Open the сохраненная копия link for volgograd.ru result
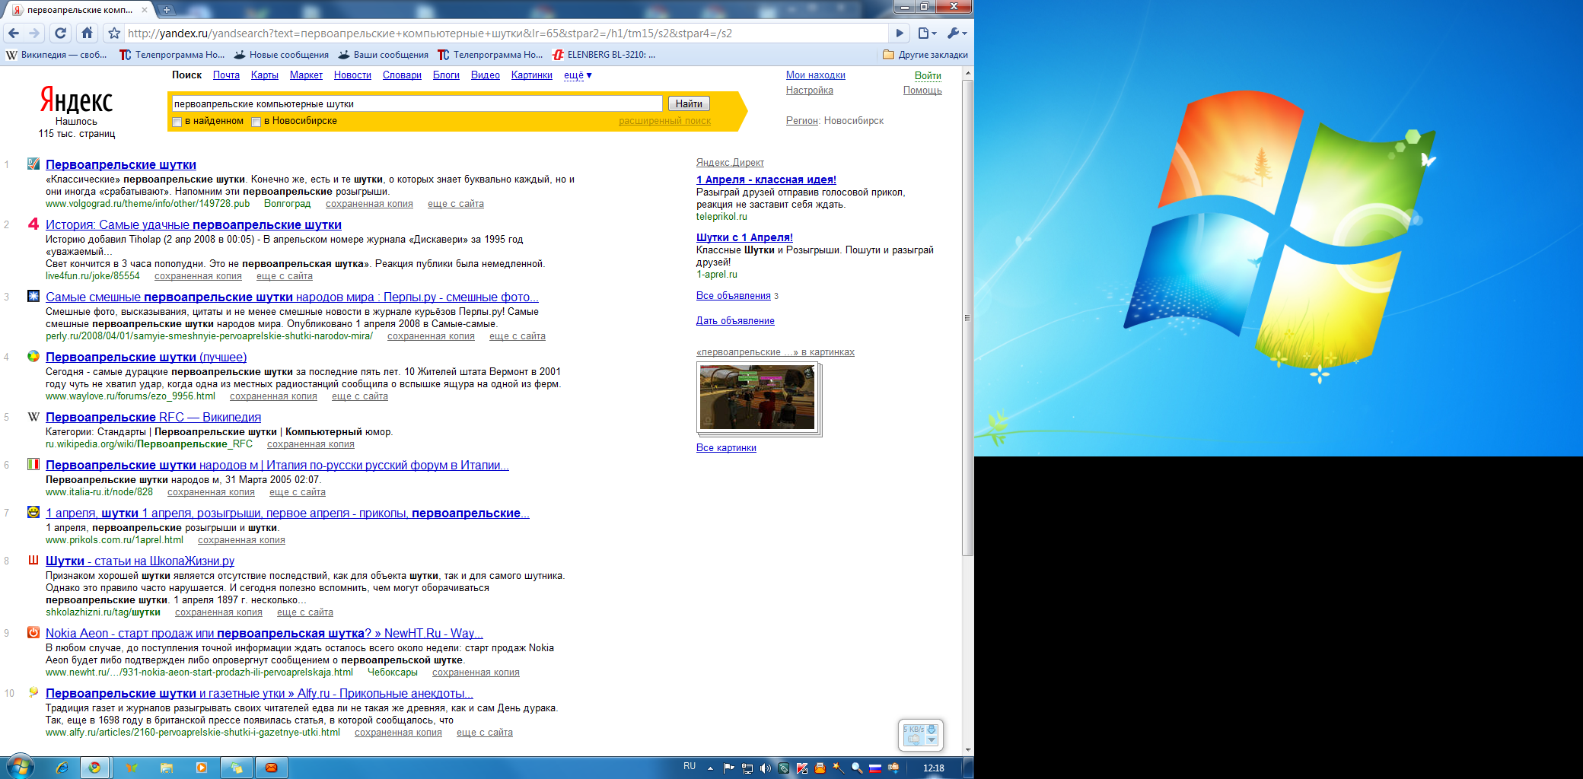1583x779 pixels. [369, 204]
